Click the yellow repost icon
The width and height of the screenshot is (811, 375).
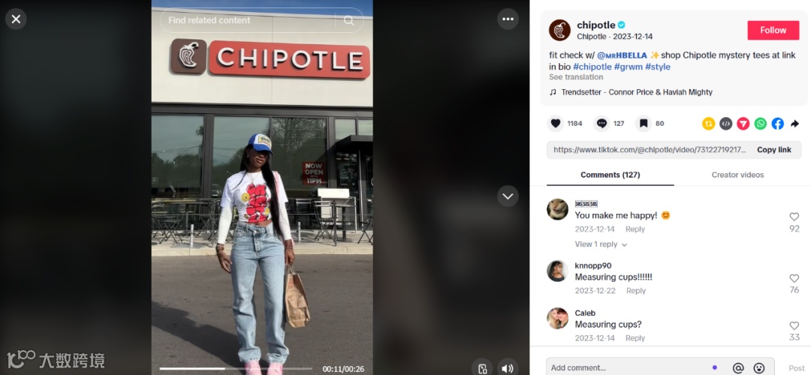tap(708, 124)
